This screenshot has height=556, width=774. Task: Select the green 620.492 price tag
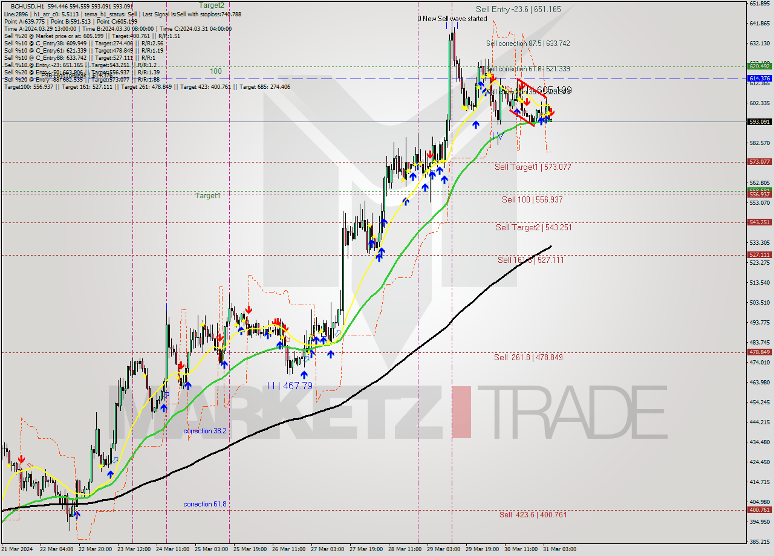tap(759, 66)
